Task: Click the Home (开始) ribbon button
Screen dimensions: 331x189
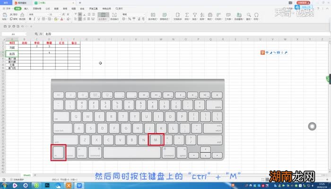Action: [x=18, y=9]
